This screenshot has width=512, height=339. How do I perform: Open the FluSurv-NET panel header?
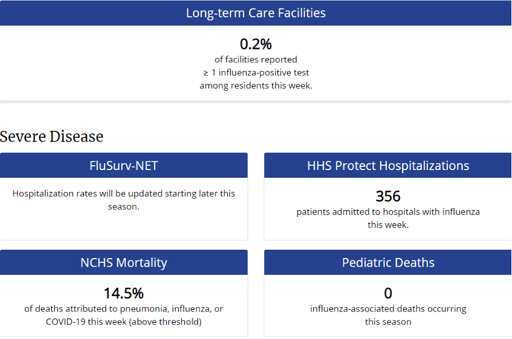(x=123, y=166)
